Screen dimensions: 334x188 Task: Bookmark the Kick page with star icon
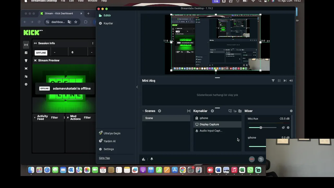pos(76,22)
